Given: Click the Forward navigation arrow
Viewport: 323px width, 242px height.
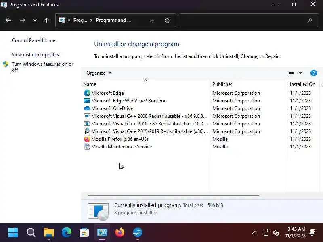Looking at the screenshot, I should click(23, 20).
